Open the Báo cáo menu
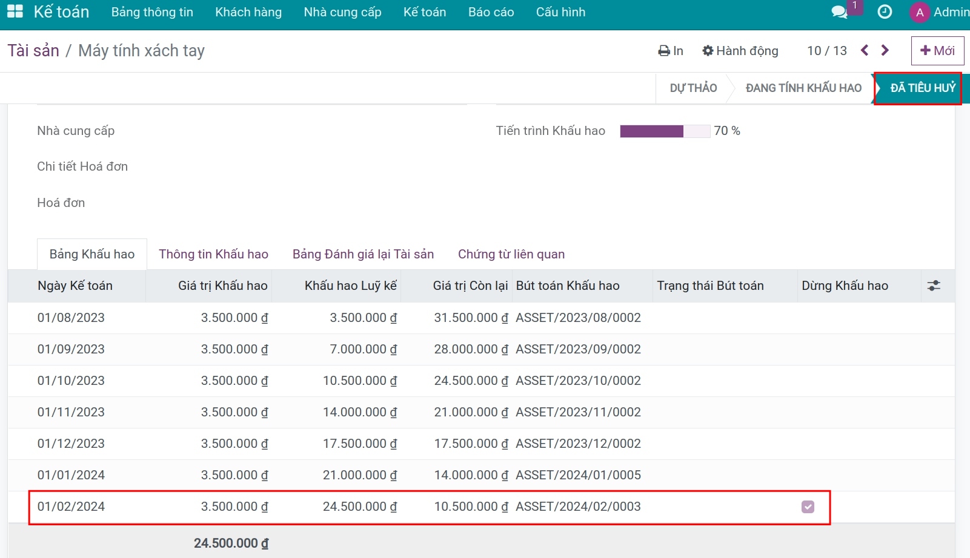Viewport: 970px width, 558px height. pos(491,12)
